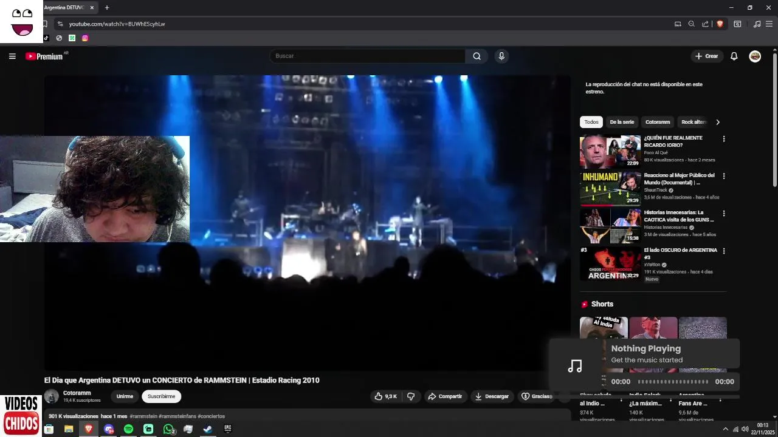Select the Todos filter chip

tap(591, 122)
